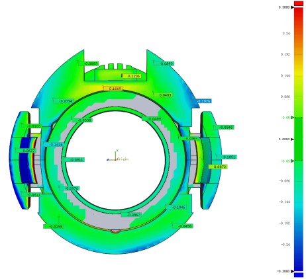Select the 0.1206 yellow deviation label
The image size is (306, 279).
[132, 76]
